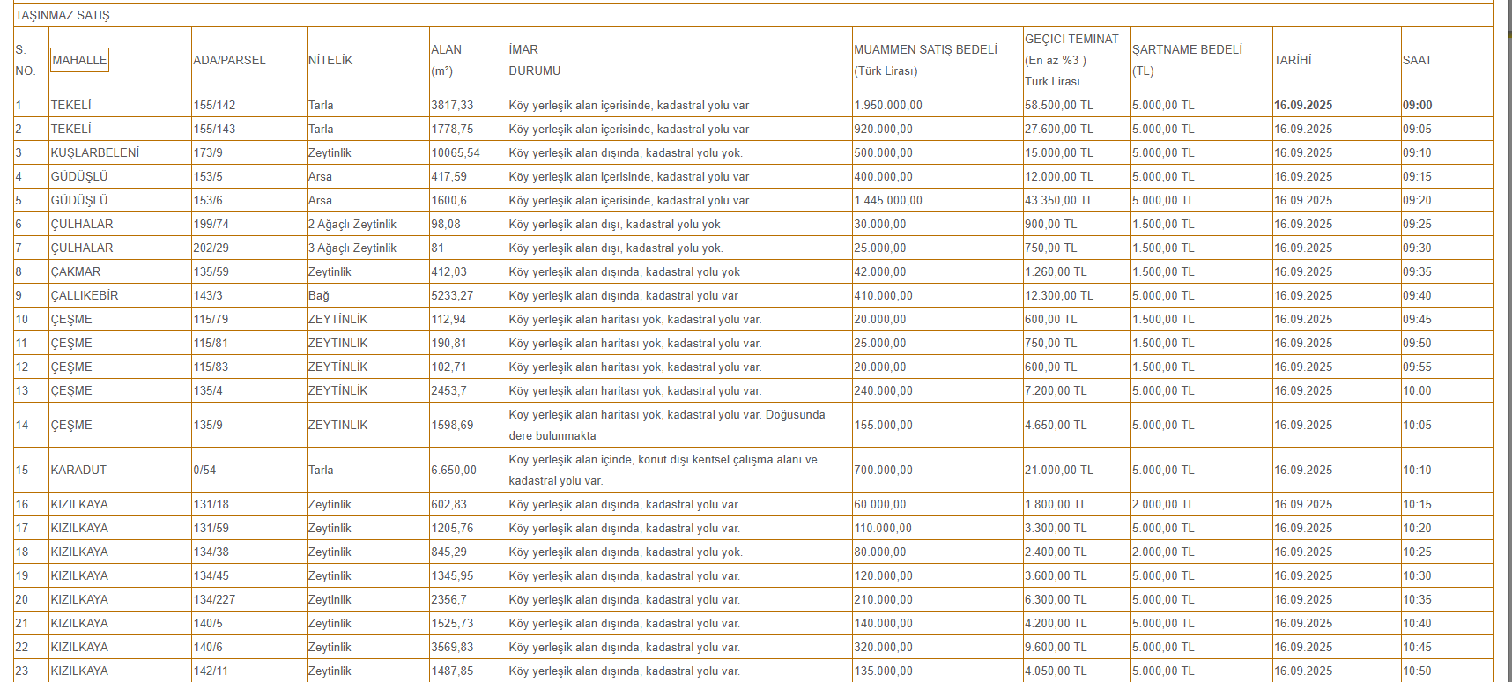Select parcel cell 140/6
This screenshot has height=682, width=1512.
tap(208, 647)
